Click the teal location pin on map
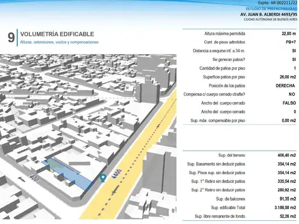299x224 pixels. tap(103, 178)
